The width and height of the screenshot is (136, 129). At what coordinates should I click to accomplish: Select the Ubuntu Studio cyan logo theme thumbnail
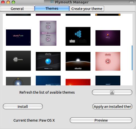tap(78, 36)
